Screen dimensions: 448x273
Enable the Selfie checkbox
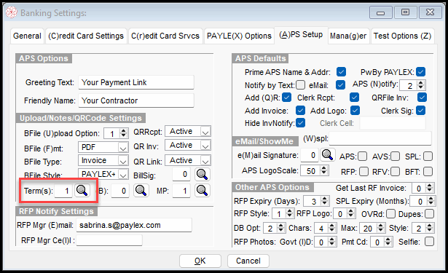429,242
